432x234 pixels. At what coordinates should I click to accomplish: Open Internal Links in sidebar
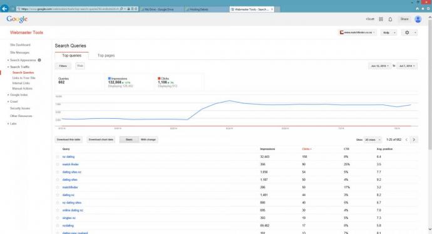[21, 83]
